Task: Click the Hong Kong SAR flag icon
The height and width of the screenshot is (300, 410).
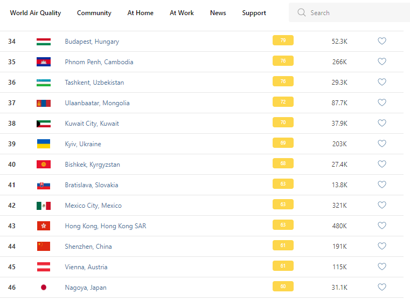Action: tap(44, 226)
